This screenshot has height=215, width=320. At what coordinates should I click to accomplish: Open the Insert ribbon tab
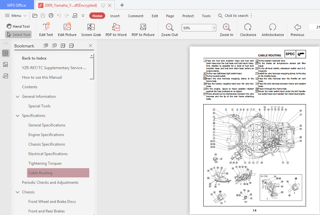point(115,16)
